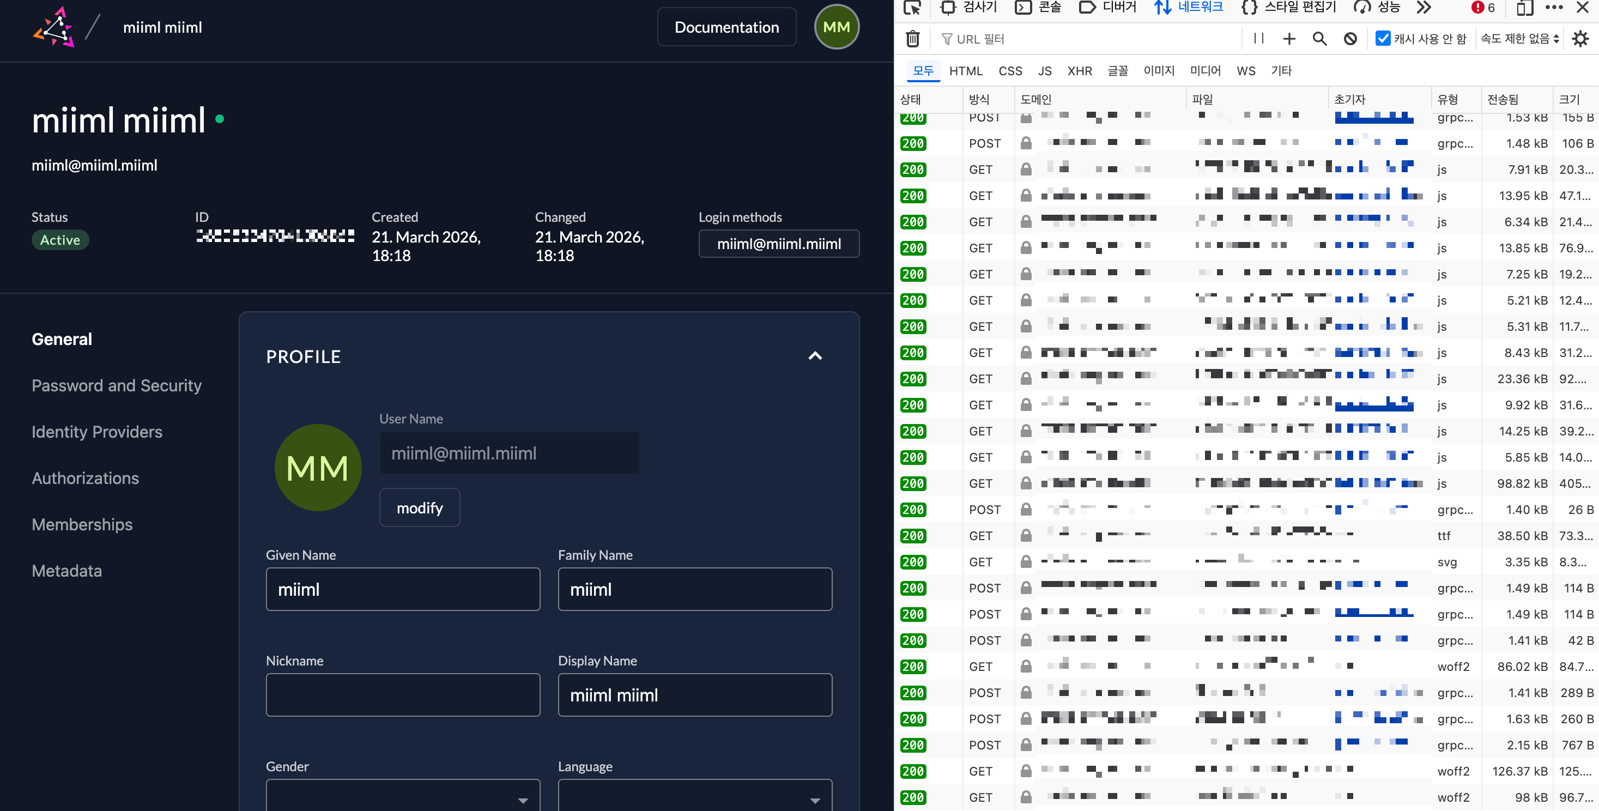Sort by domain (도메인) column header

[1100, 99]
